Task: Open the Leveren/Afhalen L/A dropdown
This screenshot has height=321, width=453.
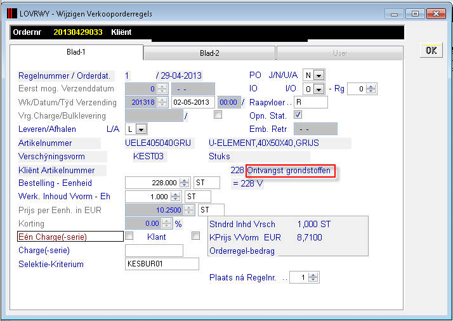Action: coord(141,129)
